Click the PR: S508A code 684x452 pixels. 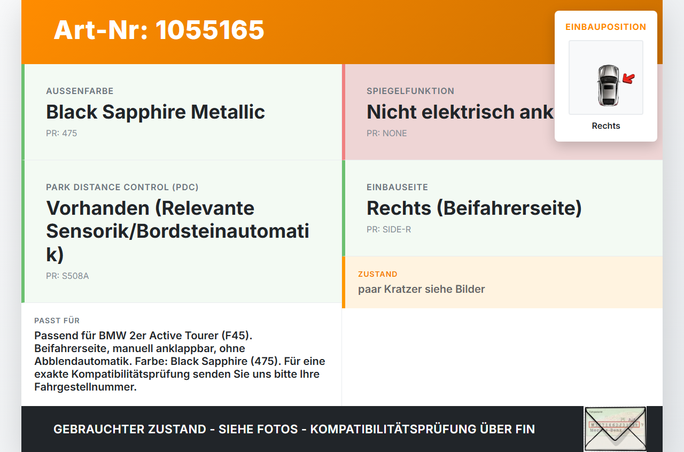tap(67, 276)
